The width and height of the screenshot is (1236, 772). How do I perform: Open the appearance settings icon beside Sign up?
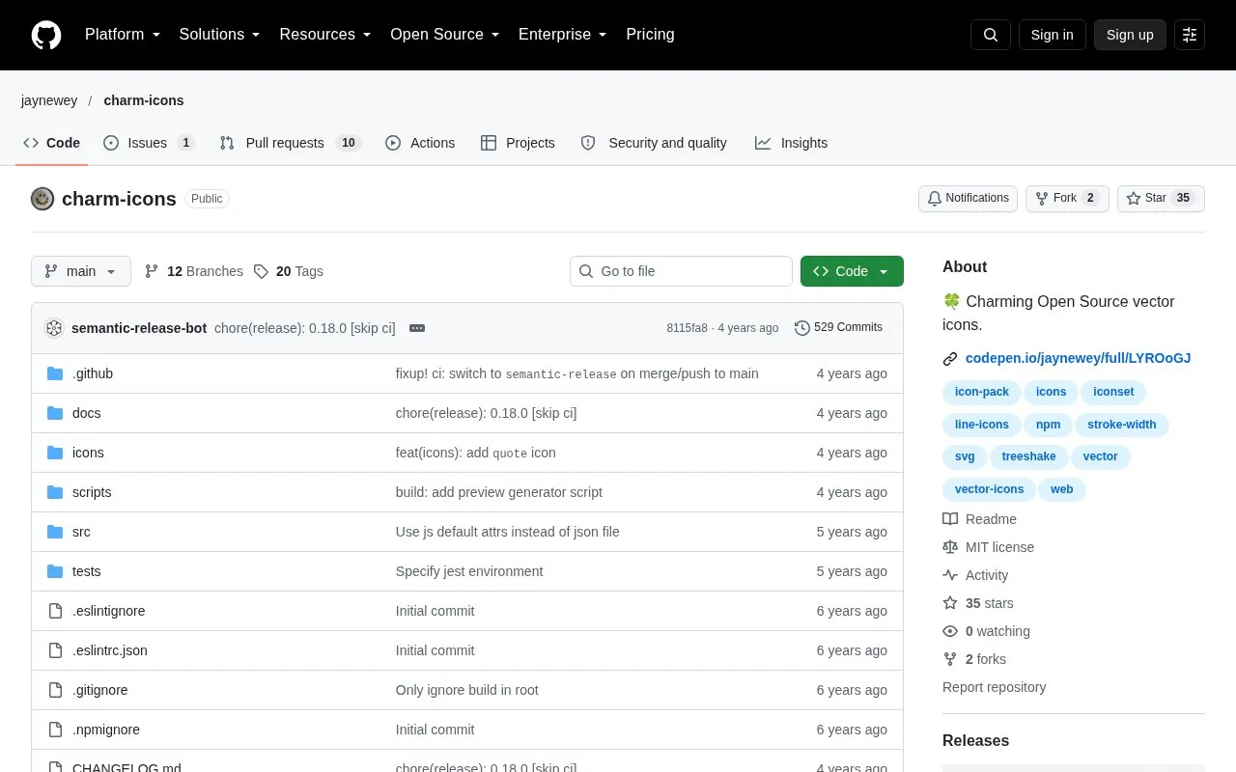click(x=1190, y=35)
